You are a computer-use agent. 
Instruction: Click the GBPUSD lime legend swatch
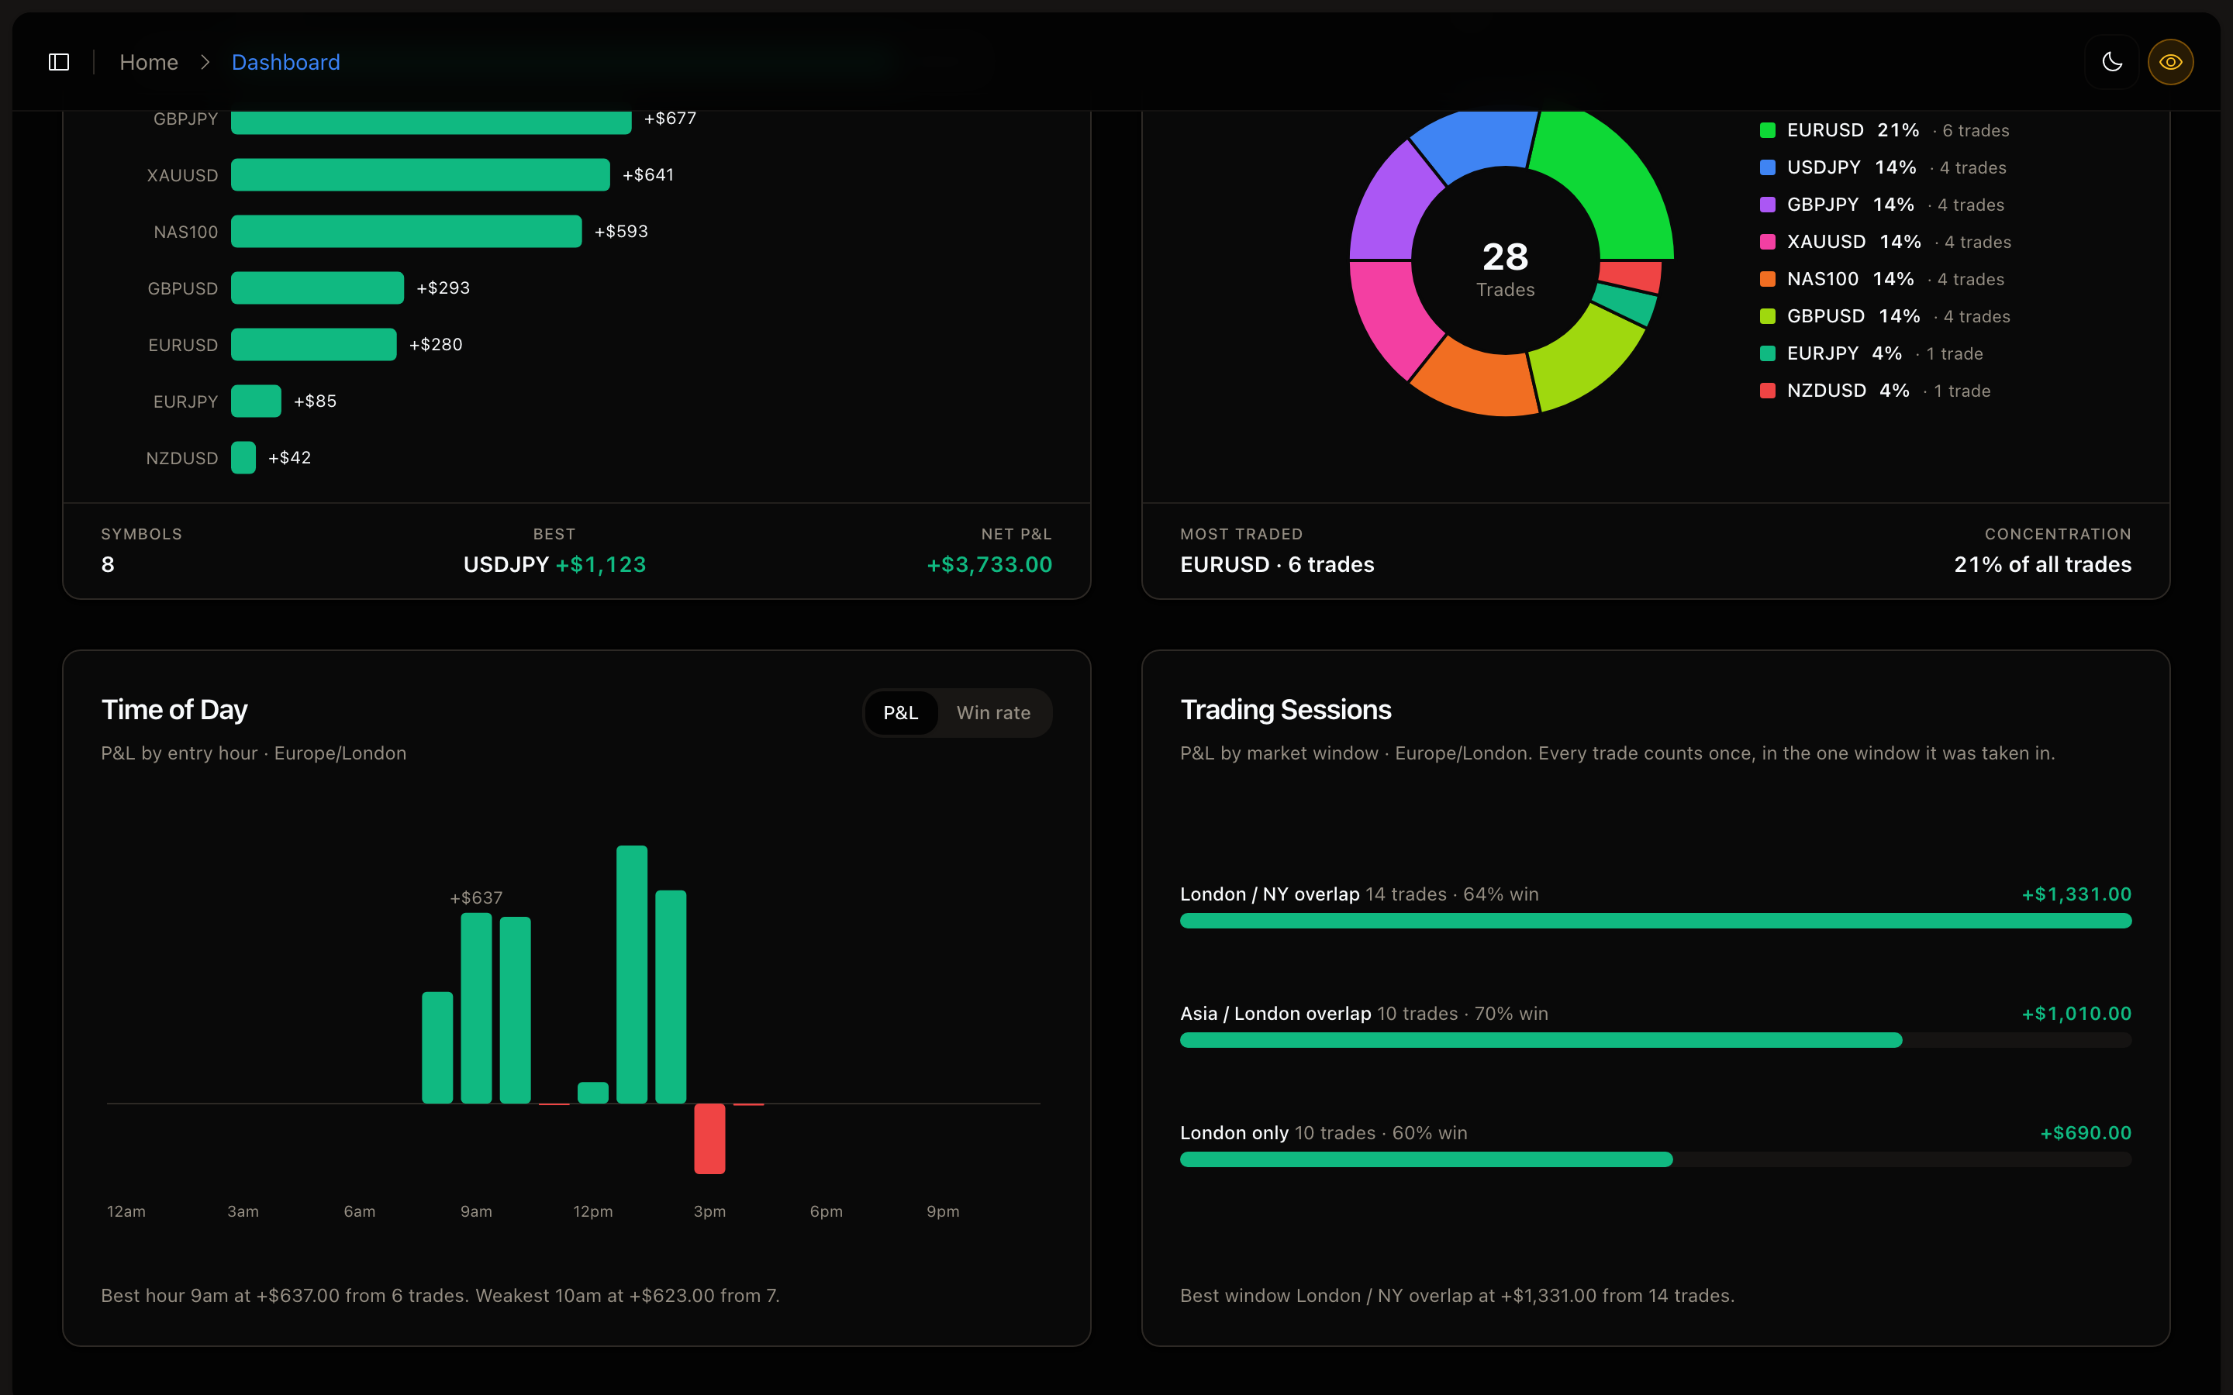1768,316
